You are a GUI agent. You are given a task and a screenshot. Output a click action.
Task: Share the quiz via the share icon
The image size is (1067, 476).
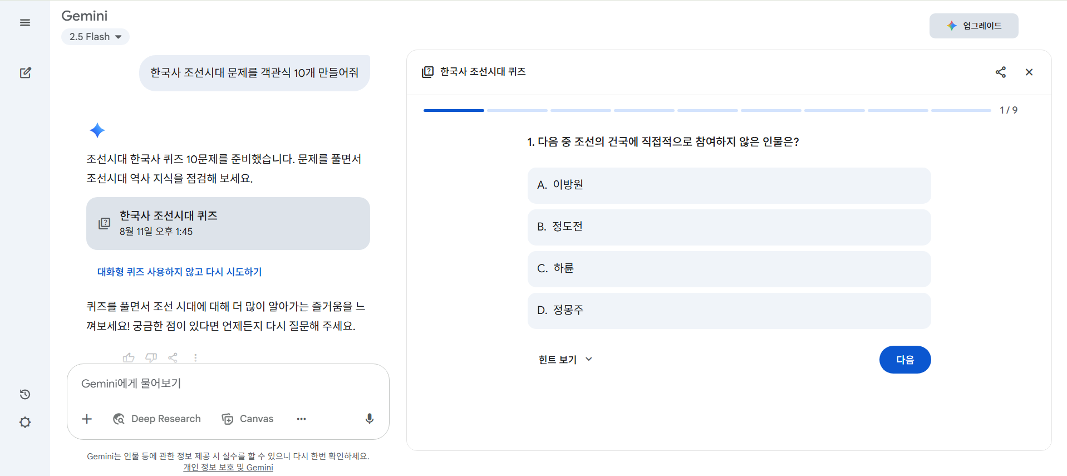(x=1001, y=72)
